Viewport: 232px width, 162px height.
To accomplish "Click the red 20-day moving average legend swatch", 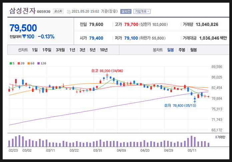I will (19, 63).
